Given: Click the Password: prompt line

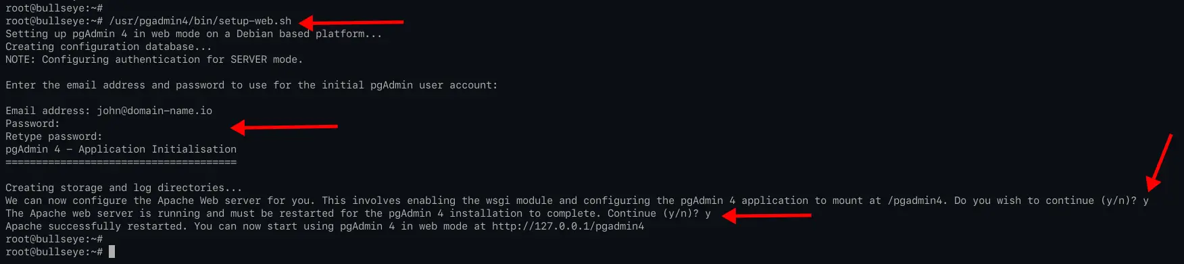Looking at the screenshot, I should pos(32,124).
